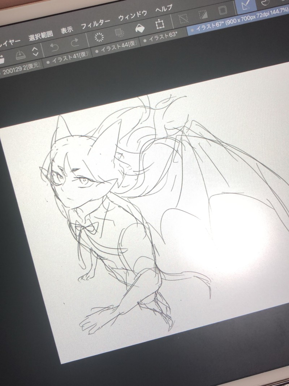The image size is (289, 386).
Task: Click the open folder icon at toolbar edge
Action: tap(2, 60)
